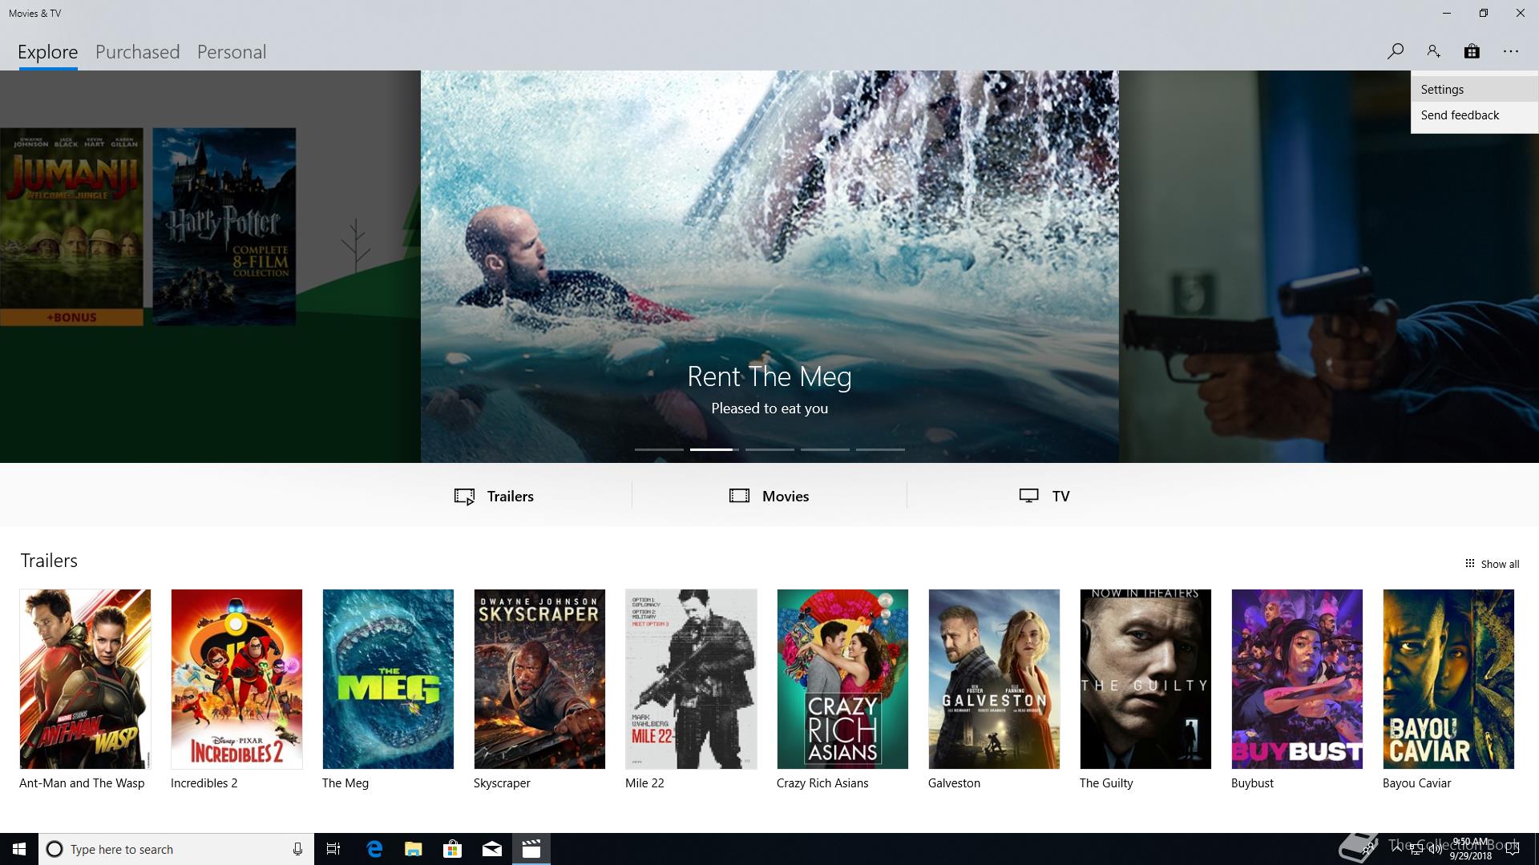Screen dimensions: 1539x865
Task: Open the Galveston trailer poster
Action: click(x=994, y=679)
